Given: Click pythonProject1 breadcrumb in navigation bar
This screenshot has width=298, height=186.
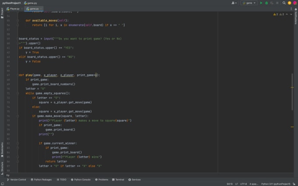Looking at the screenshot, I should (11, 3).
